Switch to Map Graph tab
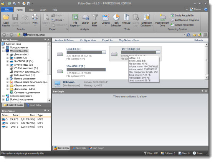The height and width of the screenshot is (162, 215). coord(96,148)
